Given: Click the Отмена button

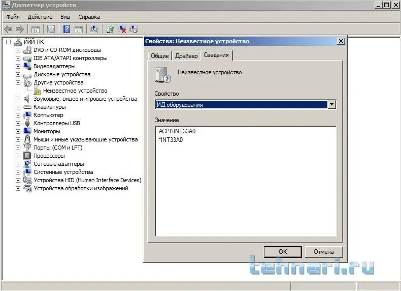Looking at the screenshot, I should click(324, 252).
